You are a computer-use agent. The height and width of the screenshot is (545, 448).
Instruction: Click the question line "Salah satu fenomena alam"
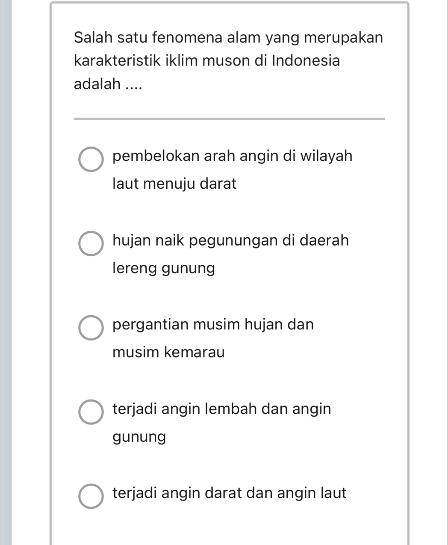(x=228, y=38)
